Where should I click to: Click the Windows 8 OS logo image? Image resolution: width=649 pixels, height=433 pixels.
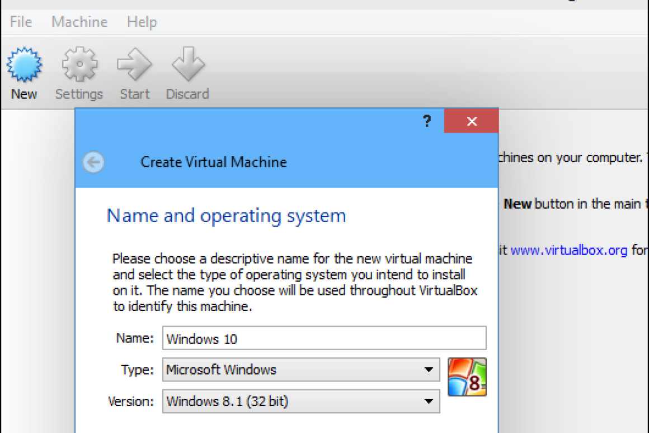click(467, 377)
